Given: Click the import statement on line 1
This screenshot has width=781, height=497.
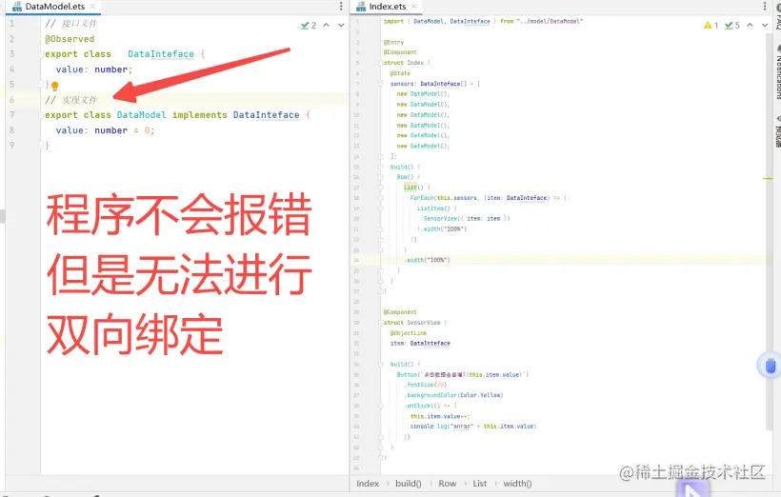Looking at the screenshot, I should (483, 21).
